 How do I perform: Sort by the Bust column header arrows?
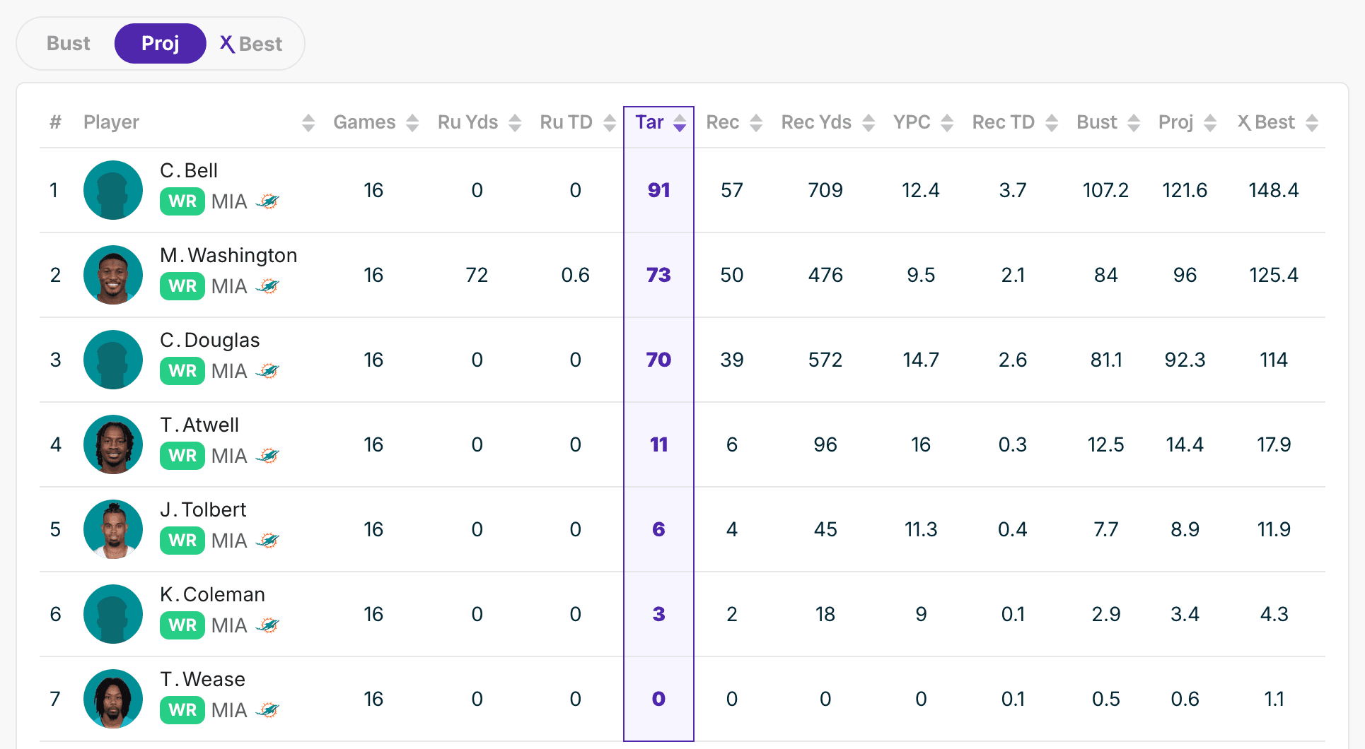tap(1134, 123)
